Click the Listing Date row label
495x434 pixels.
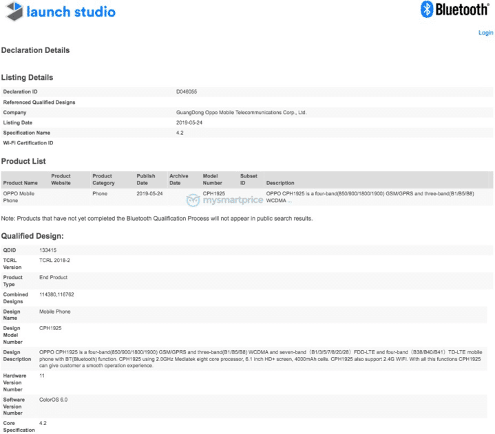(18, 122)
